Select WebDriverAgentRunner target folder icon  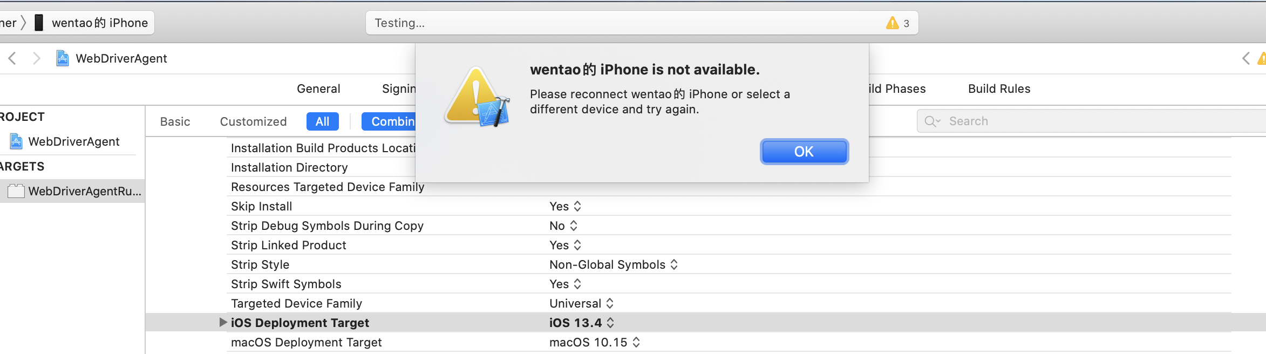tap(16, 191)
